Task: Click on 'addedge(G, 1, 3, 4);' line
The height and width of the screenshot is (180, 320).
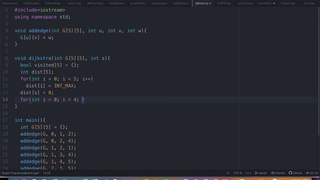Action: (48, 154)
